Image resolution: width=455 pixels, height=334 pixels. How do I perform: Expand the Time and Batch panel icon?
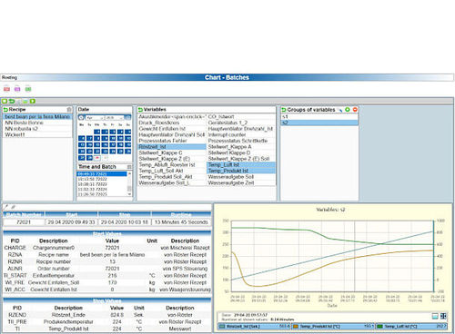point(129,167)
